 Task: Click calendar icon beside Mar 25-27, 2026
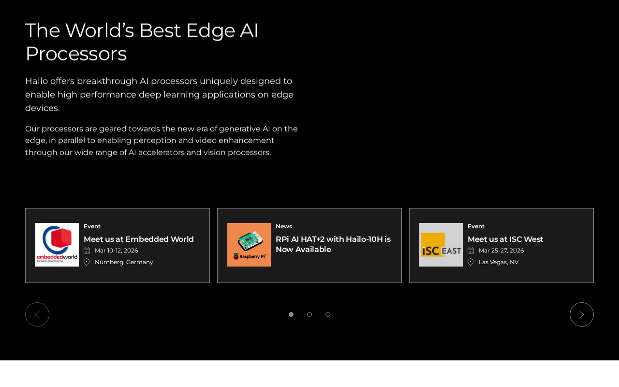coord(471,251)
